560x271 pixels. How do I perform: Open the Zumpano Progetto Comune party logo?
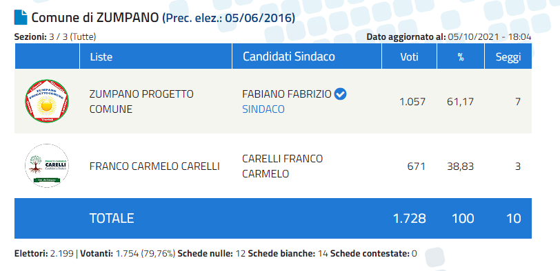47,101
